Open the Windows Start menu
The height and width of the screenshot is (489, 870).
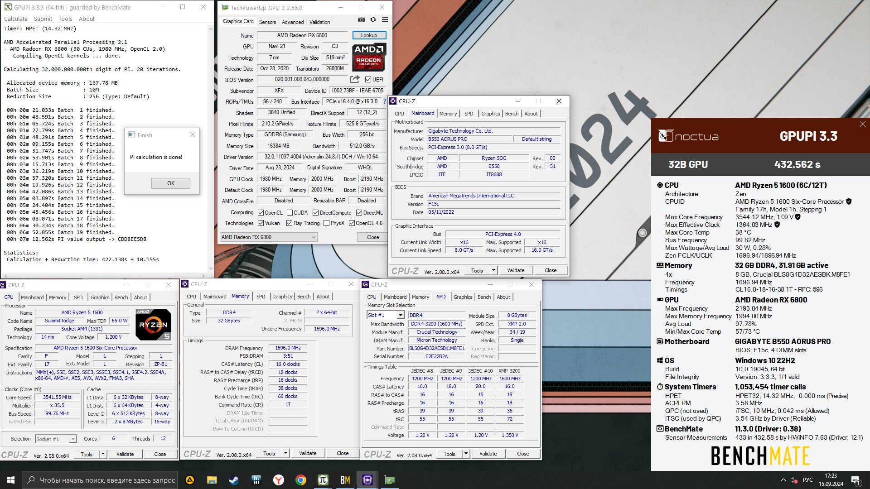11,480
